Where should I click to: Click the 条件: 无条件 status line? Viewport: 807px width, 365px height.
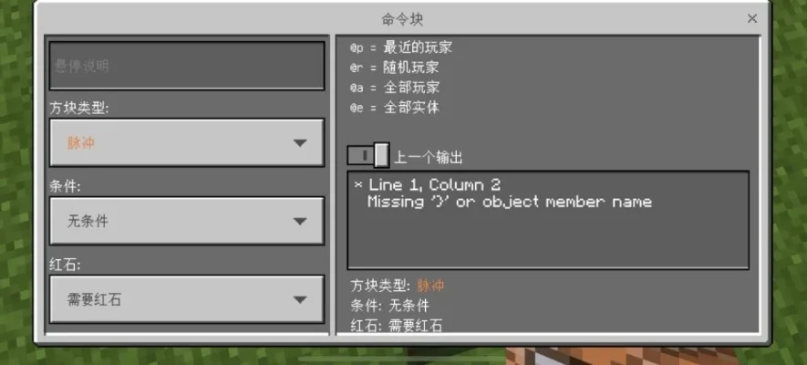point(389,306)
